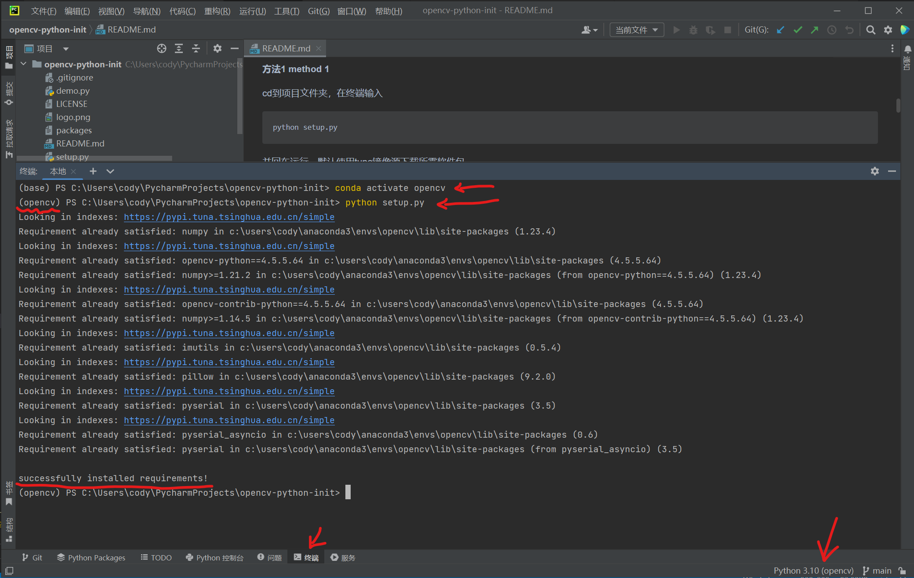Toggle the Structure side panel
This screenshot has width=914, height=578.
tap(9, 530)
